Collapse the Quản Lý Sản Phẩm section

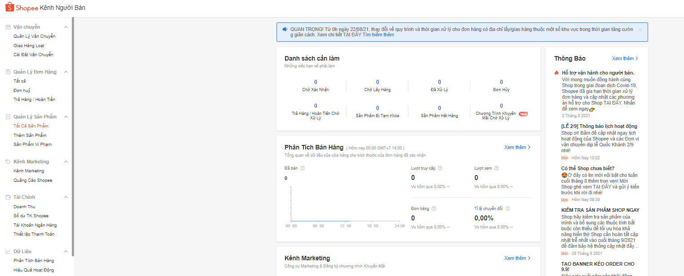(x=66, y=117)
